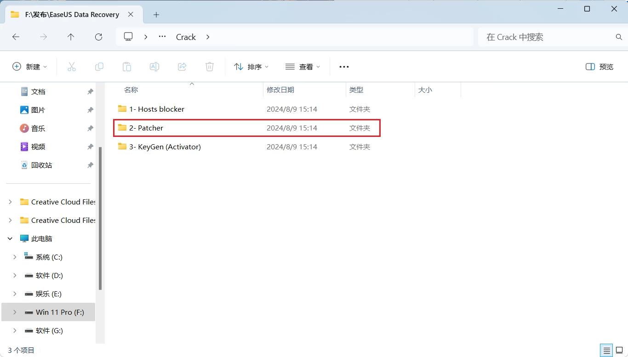The height and width of the screenshot is (357, 628).
Task: Open the 新建 (New) dropdown
Action: click(x=29, y=67)
